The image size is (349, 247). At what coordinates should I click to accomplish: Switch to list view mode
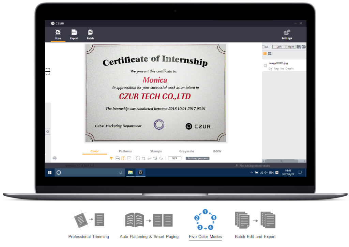[x=265, y=54]
